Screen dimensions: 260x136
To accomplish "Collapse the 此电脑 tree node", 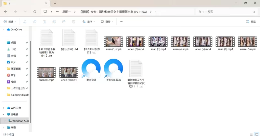I will point(3,114).
